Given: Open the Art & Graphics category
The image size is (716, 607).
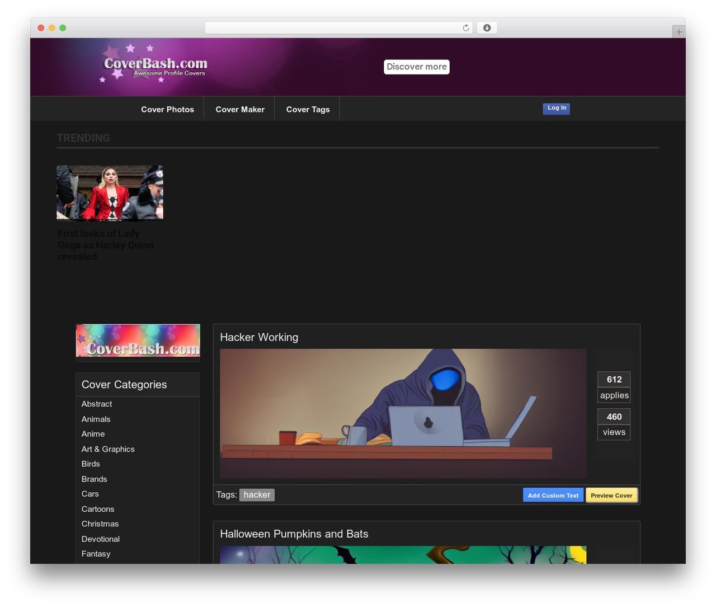Looking at the screenshot, I should pos(108,449).
